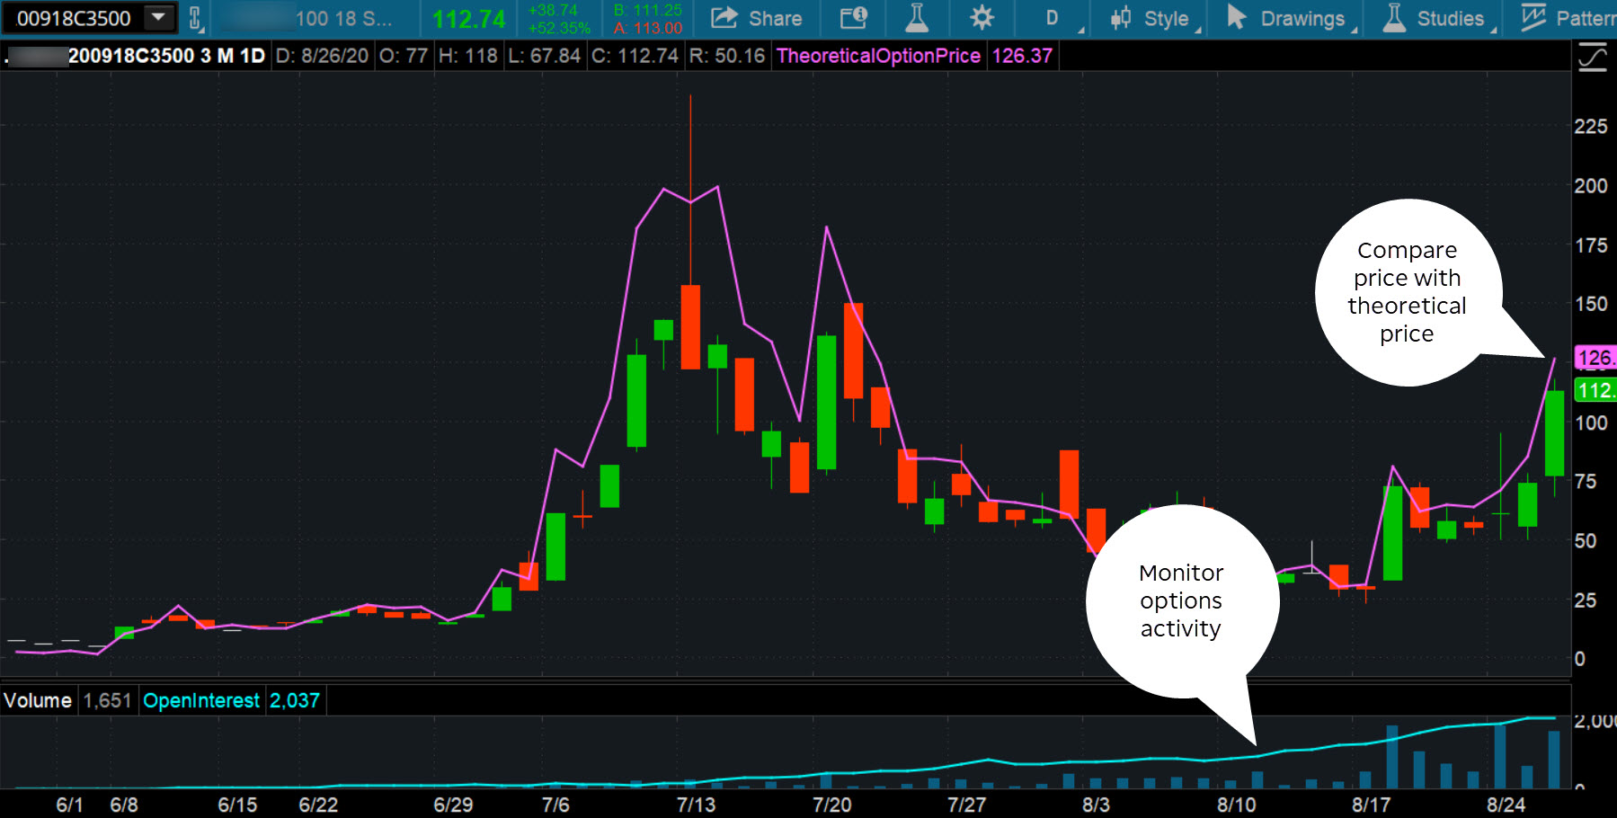This screenshot has height=818, width=1617.
Task: Click the symbol link (clipboard) icon
Action: 195,18
